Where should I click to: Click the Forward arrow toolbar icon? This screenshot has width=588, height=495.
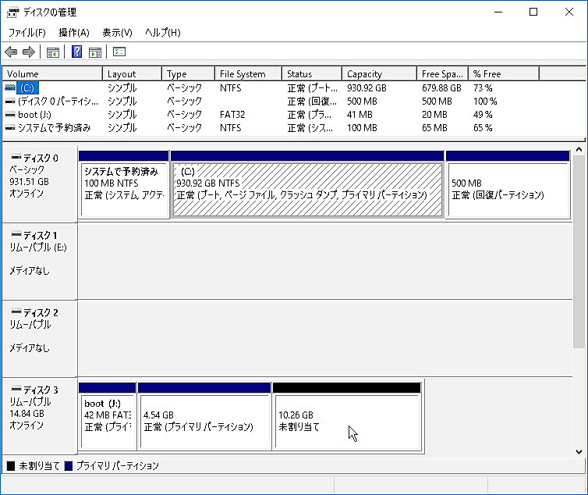29,52
